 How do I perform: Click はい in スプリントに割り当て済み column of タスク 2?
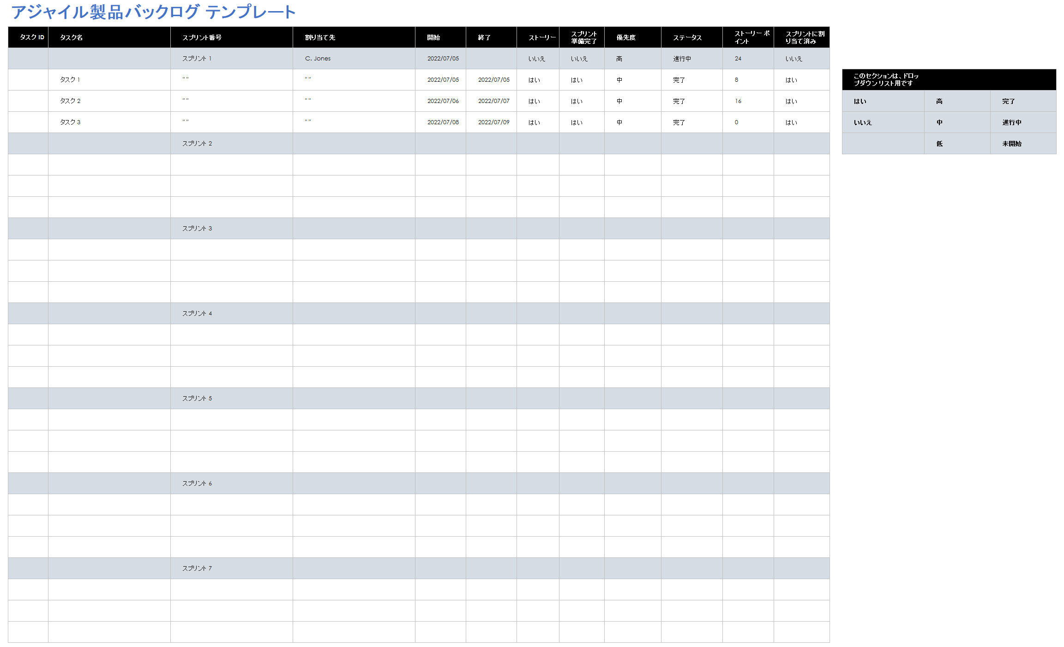click(802, 101)
